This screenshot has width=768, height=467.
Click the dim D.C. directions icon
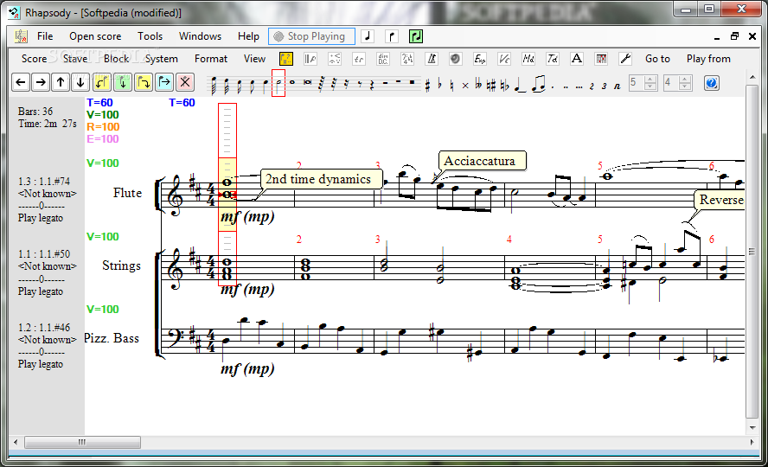tap(383, 59)
